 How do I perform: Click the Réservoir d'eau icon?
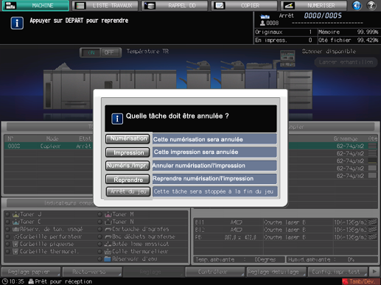tap(108, 259)
